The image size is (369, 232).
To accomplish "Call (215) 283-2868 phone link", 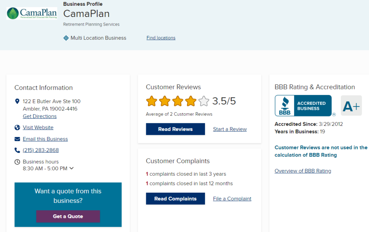I will (41, 150).
